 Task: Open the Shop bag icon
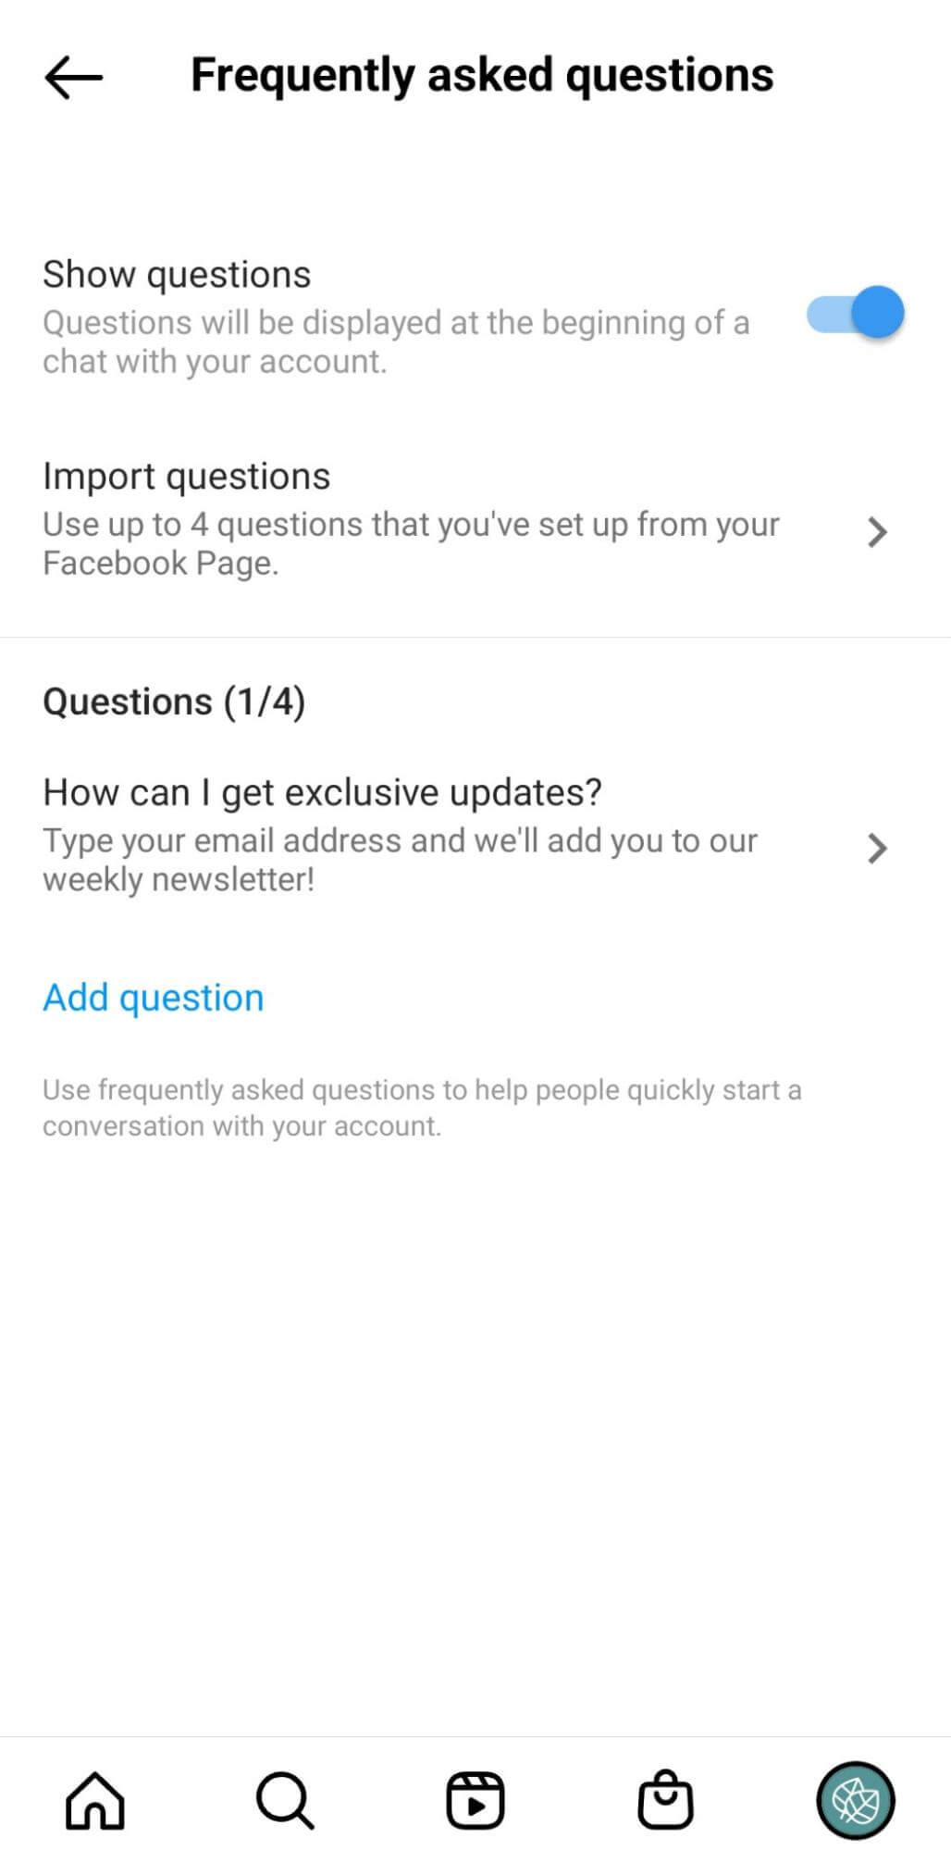pyautogui.click(x=665, y=1800)
